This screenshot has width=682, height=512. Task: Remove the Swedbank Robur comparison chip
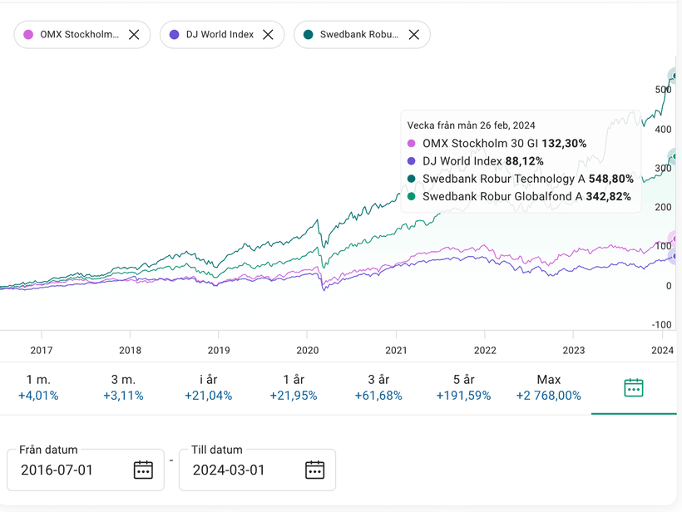point(413,35)
